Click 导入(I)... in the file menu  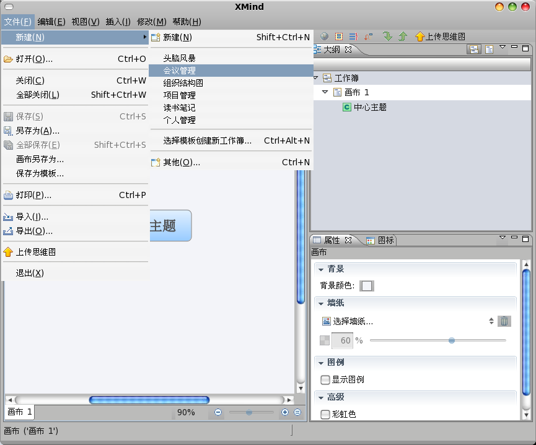(x=75, y=217)
